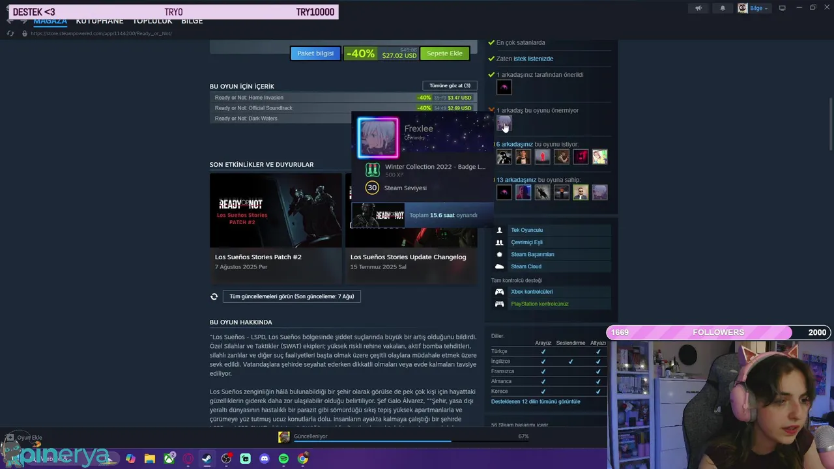Image resolution: width=834 pixels, height=469 pixels.
Task: Open the Xbox kontrolcüleri link
Action: click(532, 292)
